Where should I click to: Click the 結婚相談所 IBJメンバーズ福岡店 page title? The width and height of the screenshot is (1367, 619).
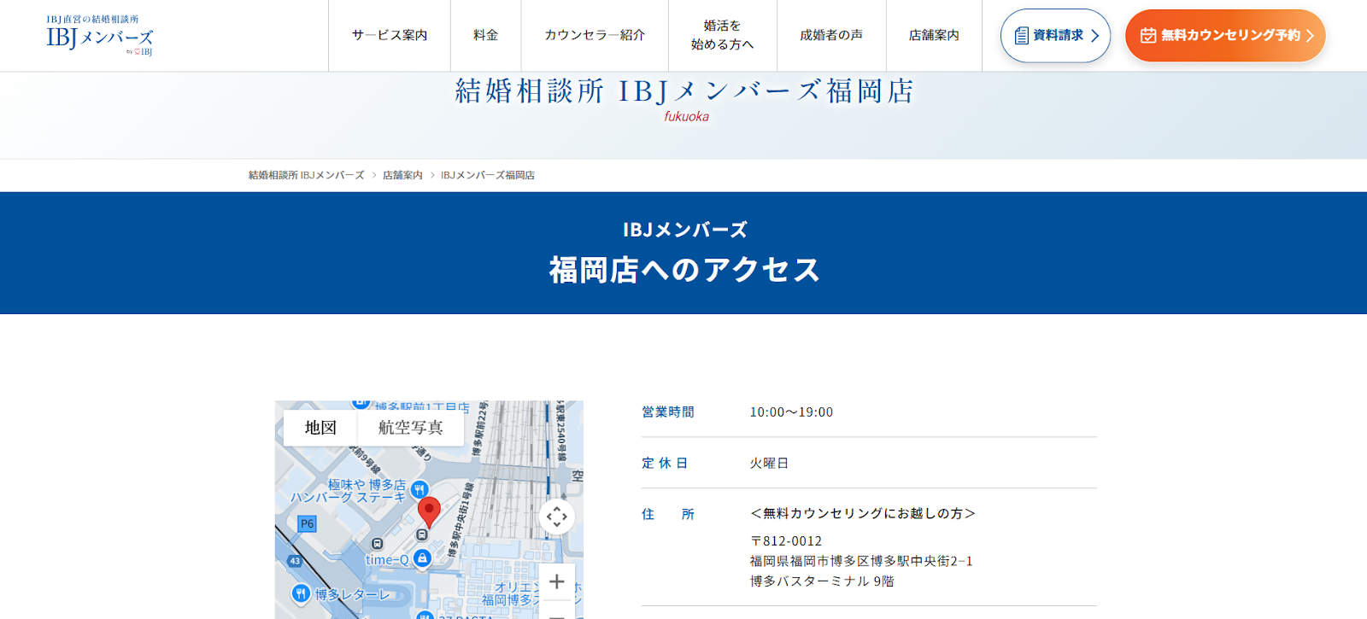click(684, 91)
